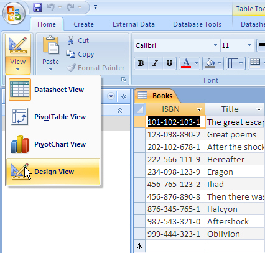Viewport: 265px width, 253px height.
Task: Switch to the Create ribbon tab
Action: click(83, 24)
